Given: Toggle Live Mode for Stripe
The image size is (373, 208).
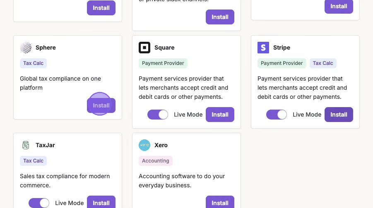Looking at the screenshot, I should coord(277,115).
